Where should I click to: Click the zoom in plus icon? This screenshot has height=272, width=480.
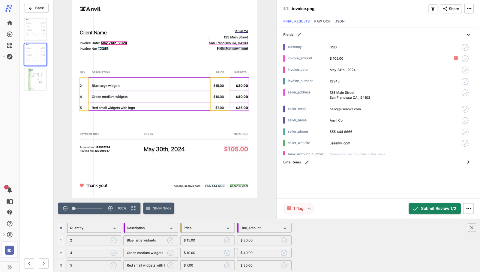(x=110, y=208)
